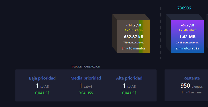Click the 1 - 191 sat/vB fee range
Viewport: 208px width, 107px height.
[x=134, y=30]
